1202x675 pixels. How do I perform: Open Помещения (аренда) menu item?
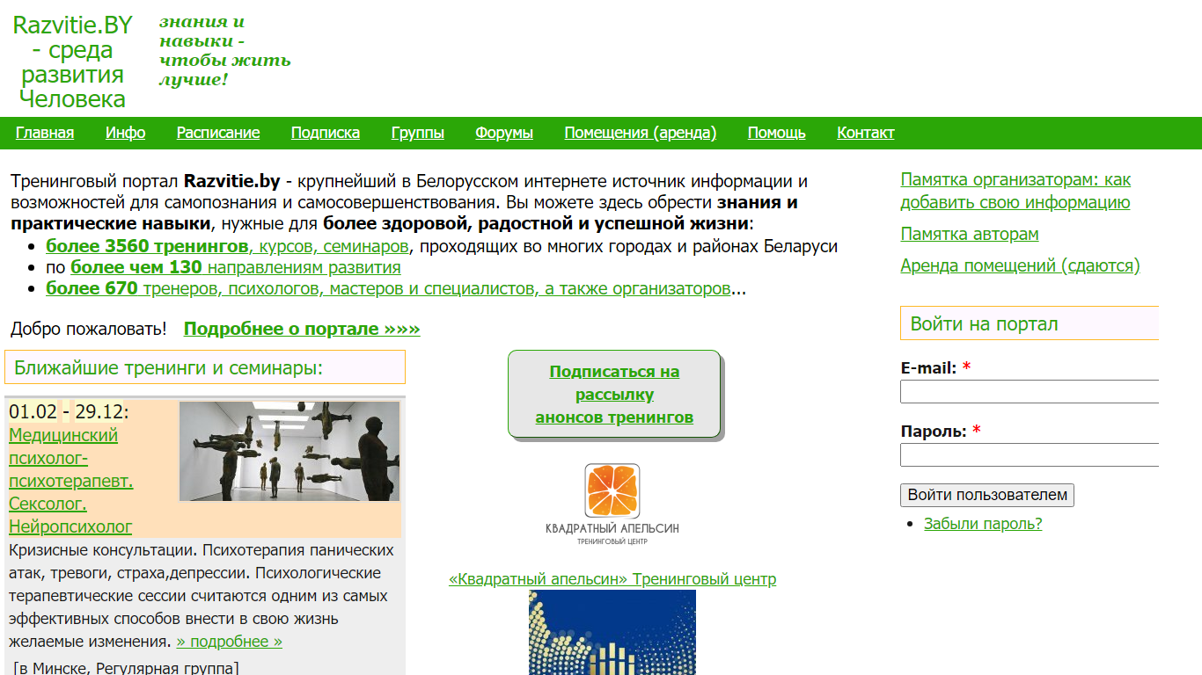pyautogui.click(x=641, y=133)
